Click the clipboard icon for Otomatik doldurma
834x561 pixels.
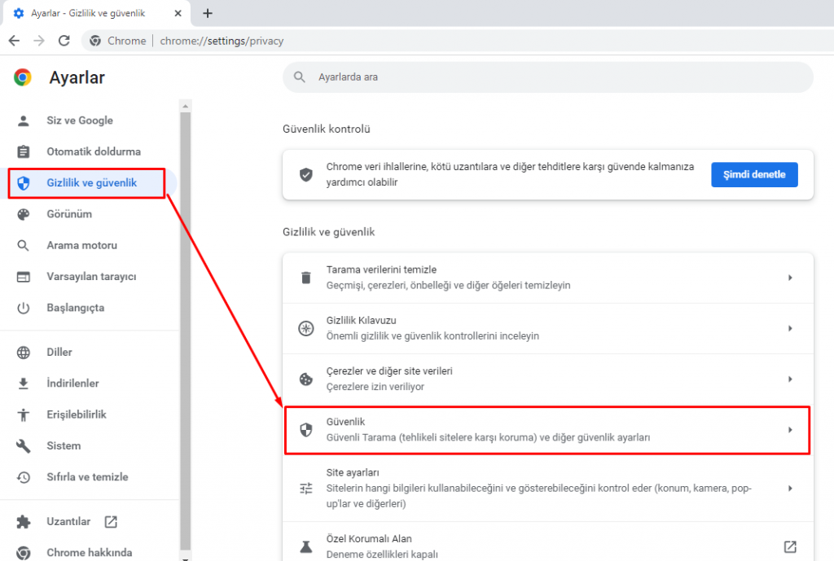tap(24, 151)
